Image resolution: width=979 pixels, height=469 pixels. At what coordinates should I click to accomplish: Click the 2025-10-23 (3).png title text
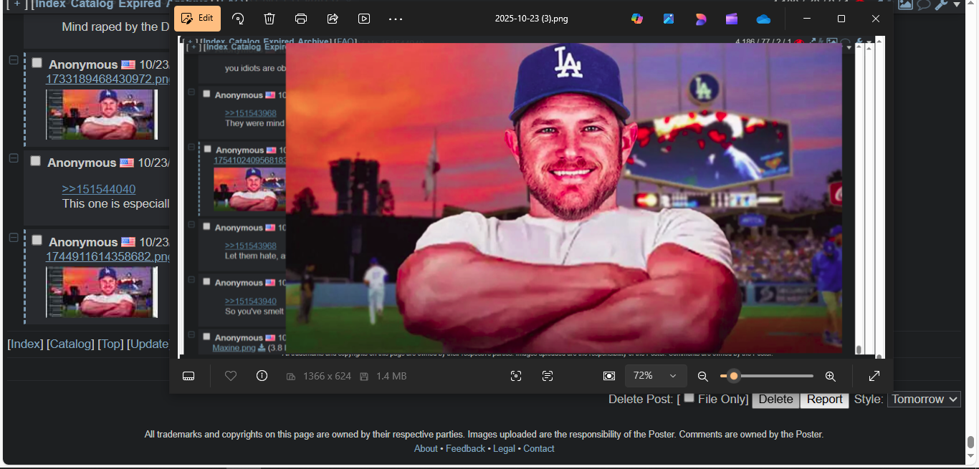click(531, 19)
